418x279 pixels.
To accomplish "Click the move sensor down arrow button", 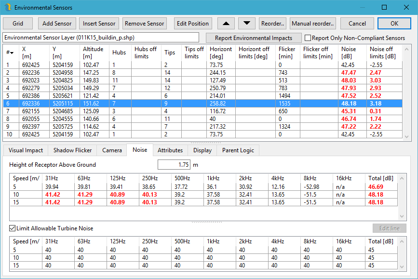I will (x=246, y=23).
